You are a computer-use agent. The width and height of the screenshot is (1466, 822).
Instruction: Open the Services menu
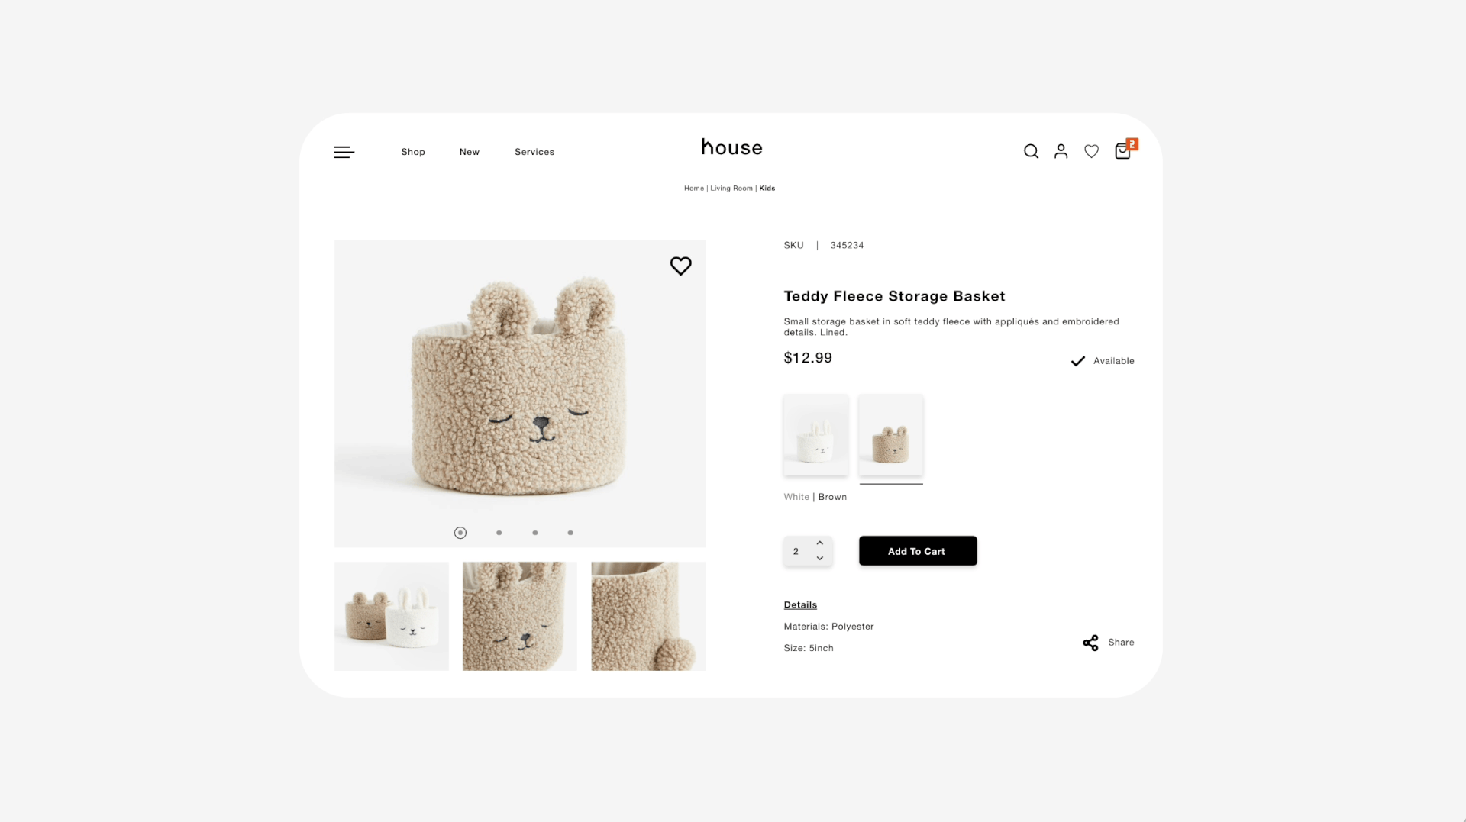[534, 152]
